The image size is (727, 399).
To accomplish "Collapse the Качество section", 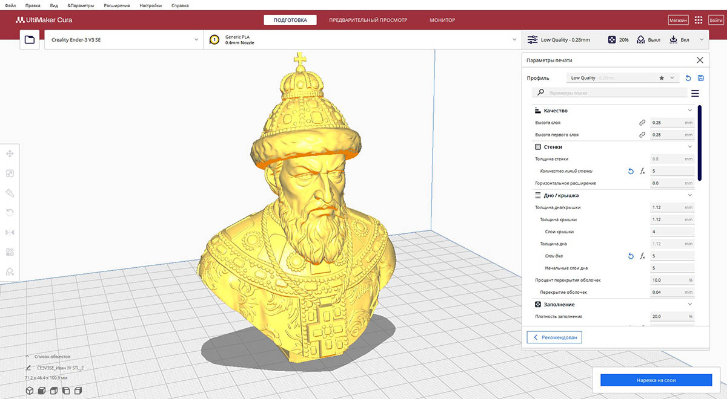I will 689,111.
